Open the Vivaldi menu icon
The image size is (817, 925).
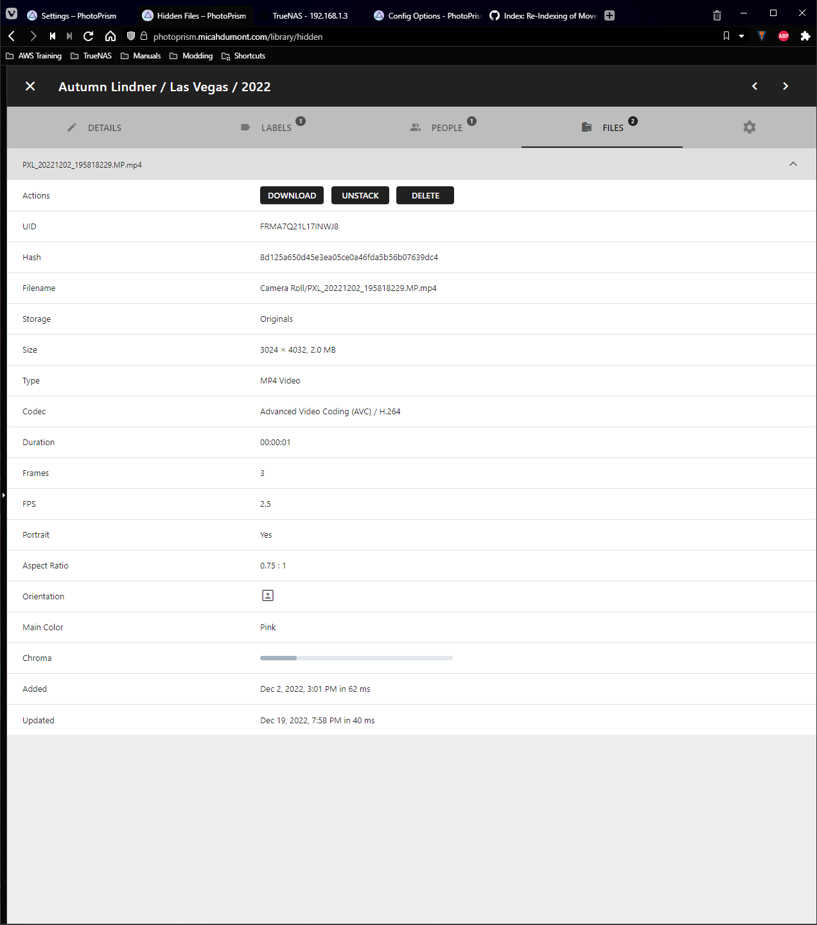[11, 13]
